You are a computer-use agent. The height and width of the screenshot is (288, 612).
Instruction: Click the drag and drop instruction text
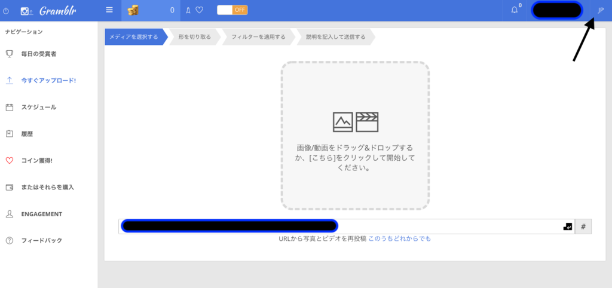pyautogui.click(x=355, y=158)
